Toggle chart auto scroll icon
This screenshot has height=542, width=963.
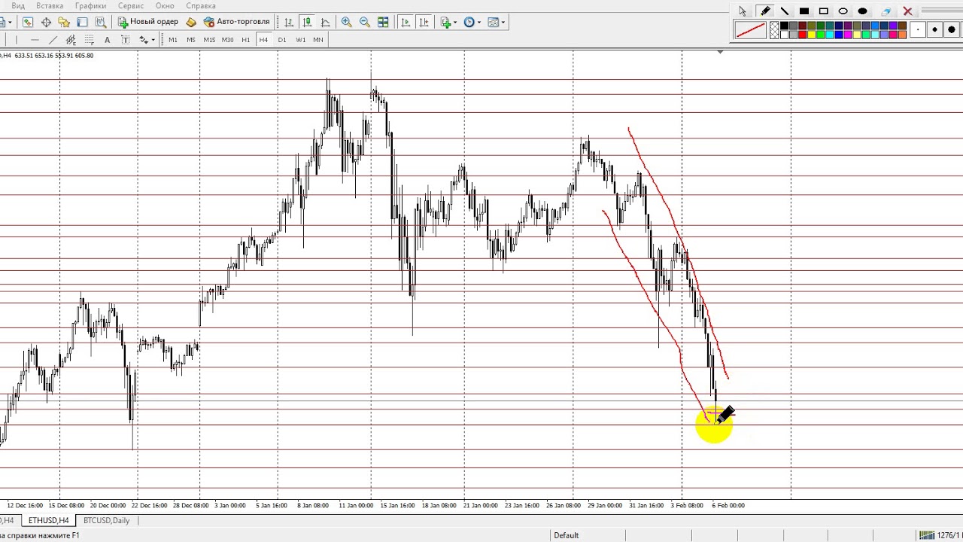[x=406, y=23]
